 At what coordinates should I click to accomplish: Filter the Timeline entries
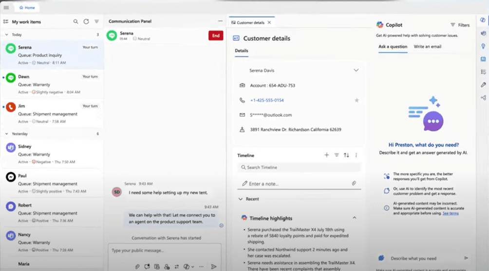[337, 155]
